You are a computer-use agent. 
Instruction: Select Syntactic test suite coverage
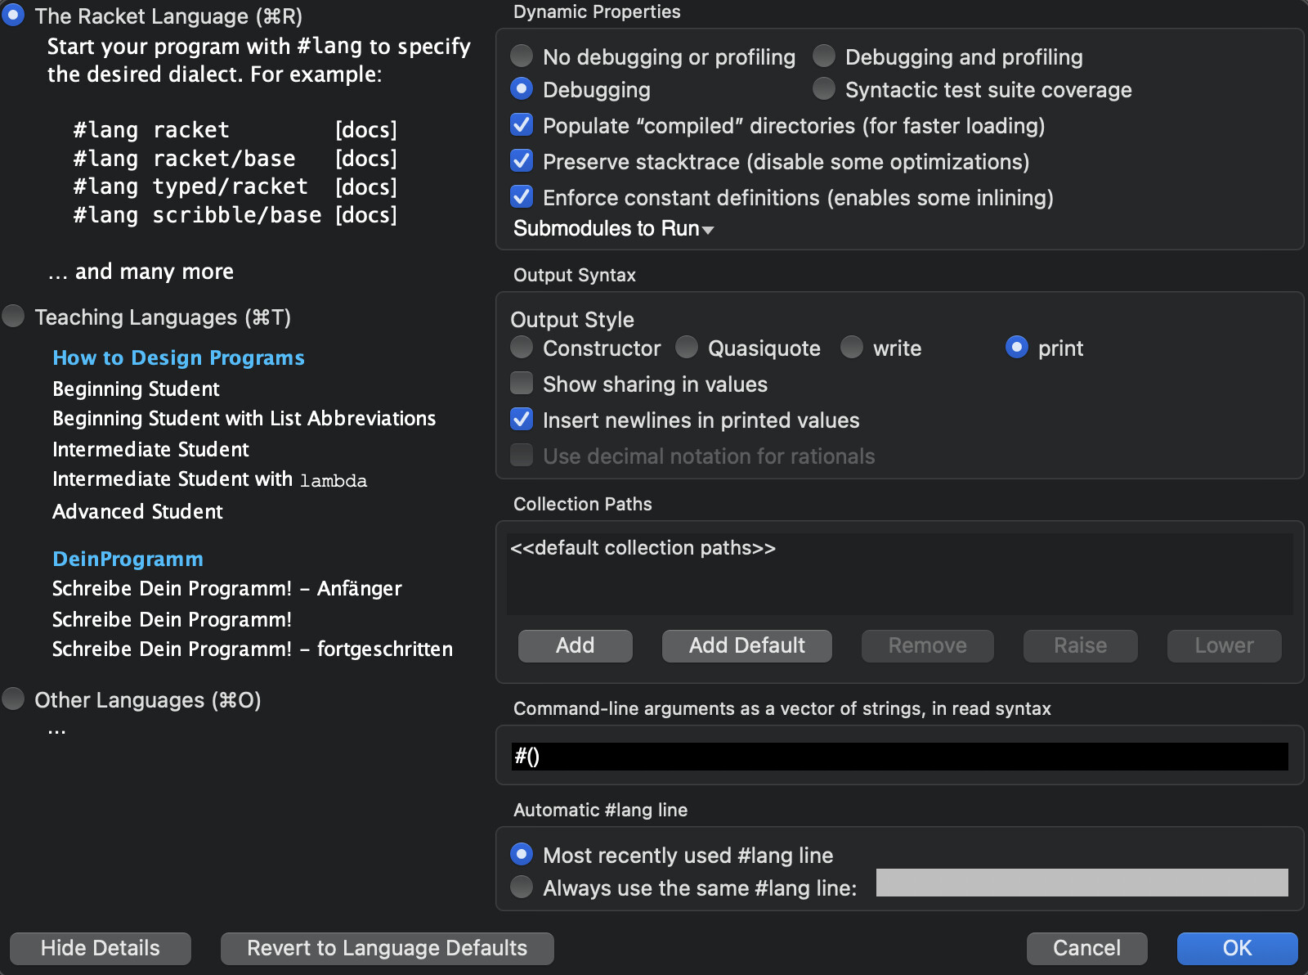pos(824,89)
